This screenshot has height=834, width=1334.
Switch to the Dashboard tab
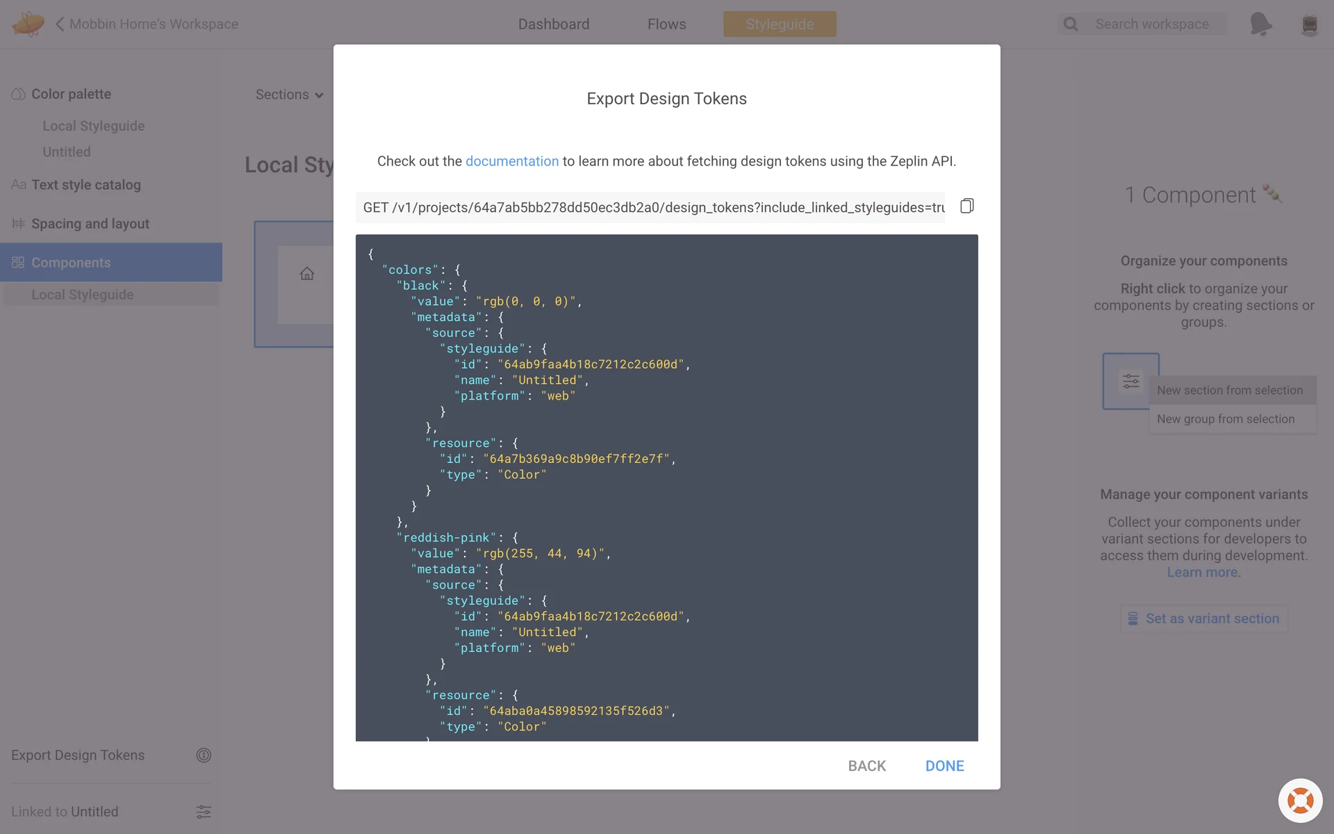[553, 24]
